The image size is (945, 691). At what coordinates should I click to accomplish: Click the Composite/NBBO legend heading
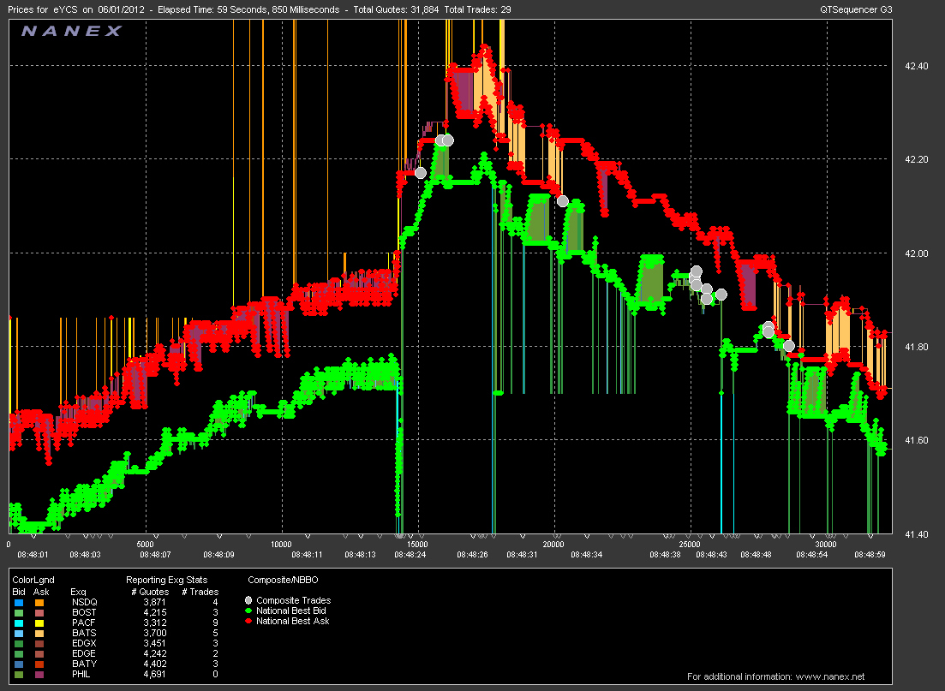[x=283, y=581]
